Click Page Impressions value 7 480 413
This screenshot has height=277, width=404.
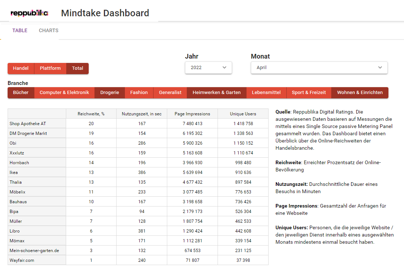pos(193,124)
